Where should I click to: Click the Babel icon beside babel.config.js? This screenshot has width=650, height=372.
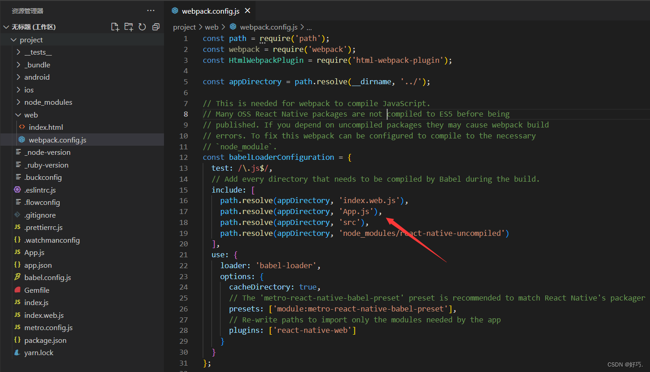17,277
